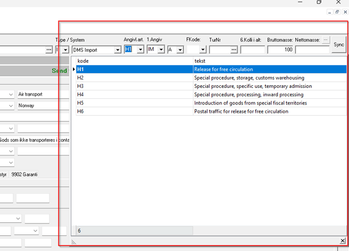Click the TurNr ellipsis lookup button
Viewport: 349px width, 251px height.
click(234, 50)
